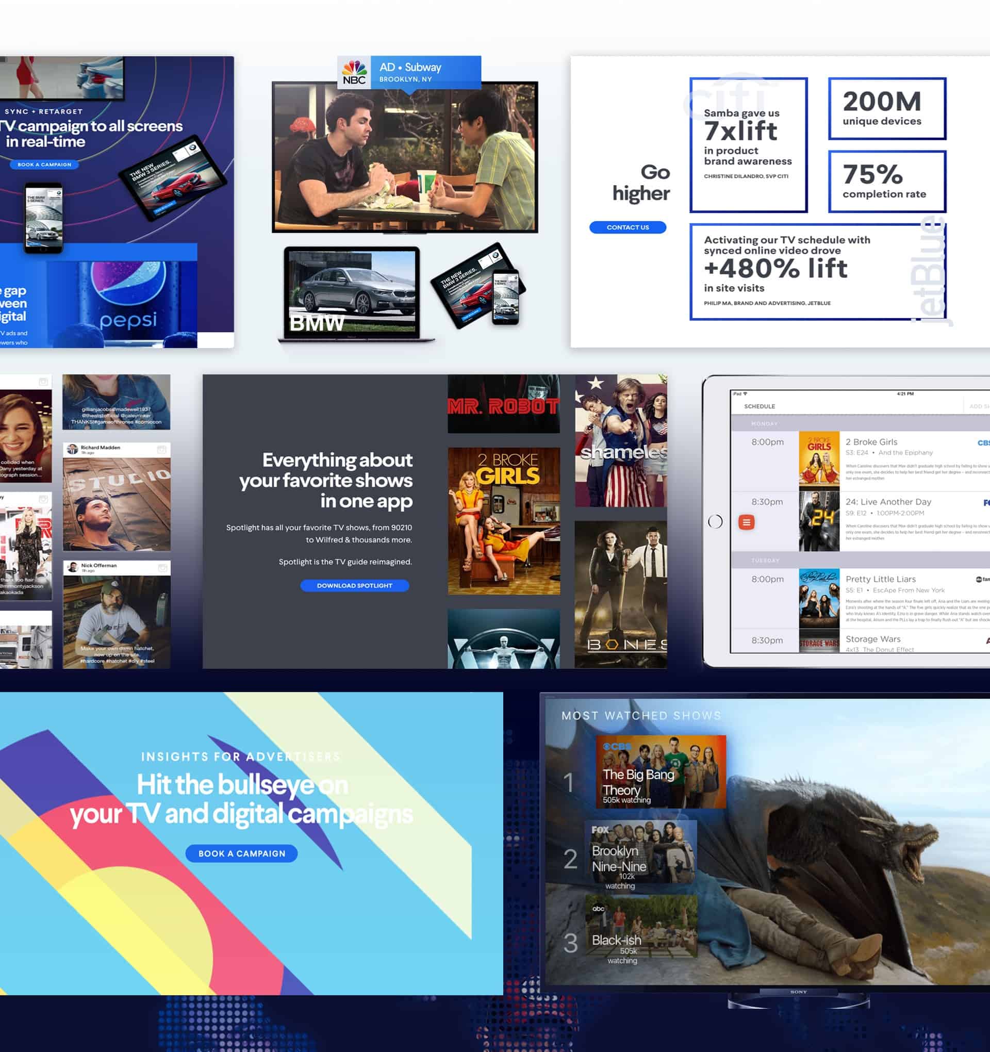Click Book a Campaign under Sync + Retarget
Image resolution: width=990 pixels, height=1052 pixels.
pyautogui.click(x=44, y=165)
